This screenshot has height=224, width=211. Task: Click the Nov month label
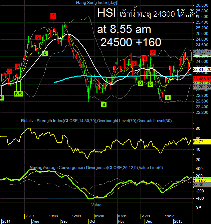pos(121,221)
